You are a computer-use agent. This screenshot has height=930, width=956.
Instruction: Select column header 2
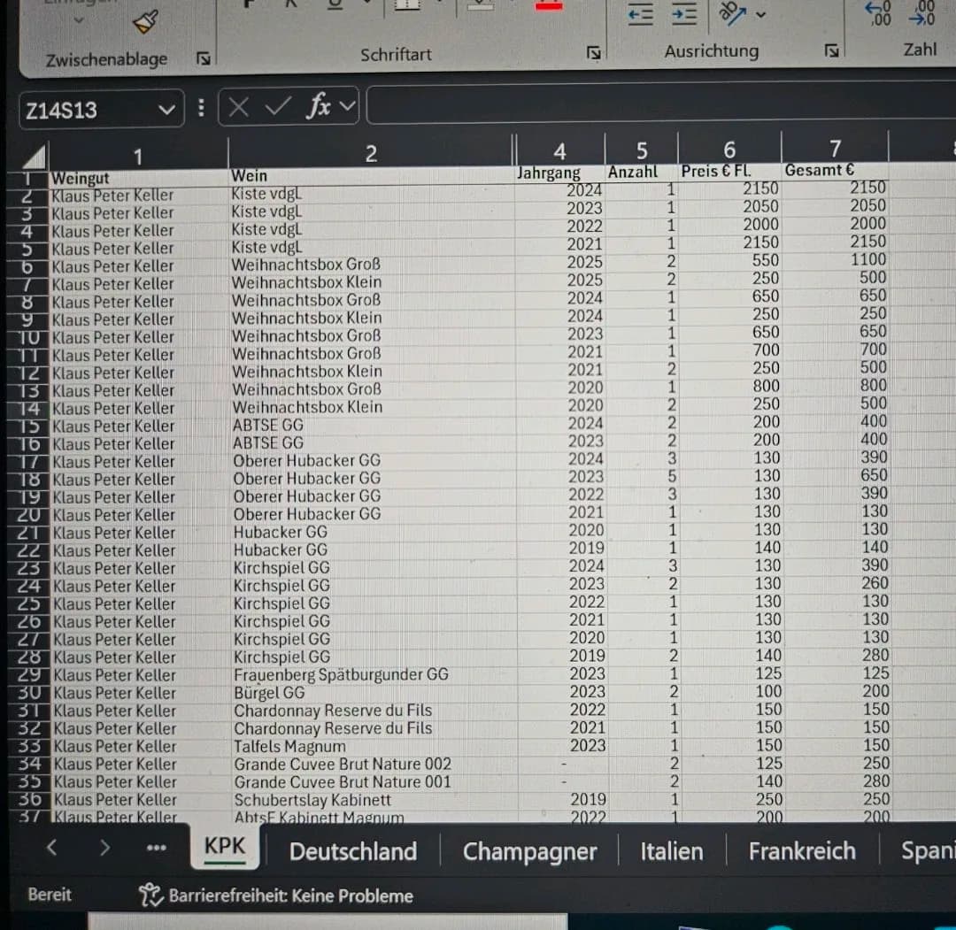point(371,153)
